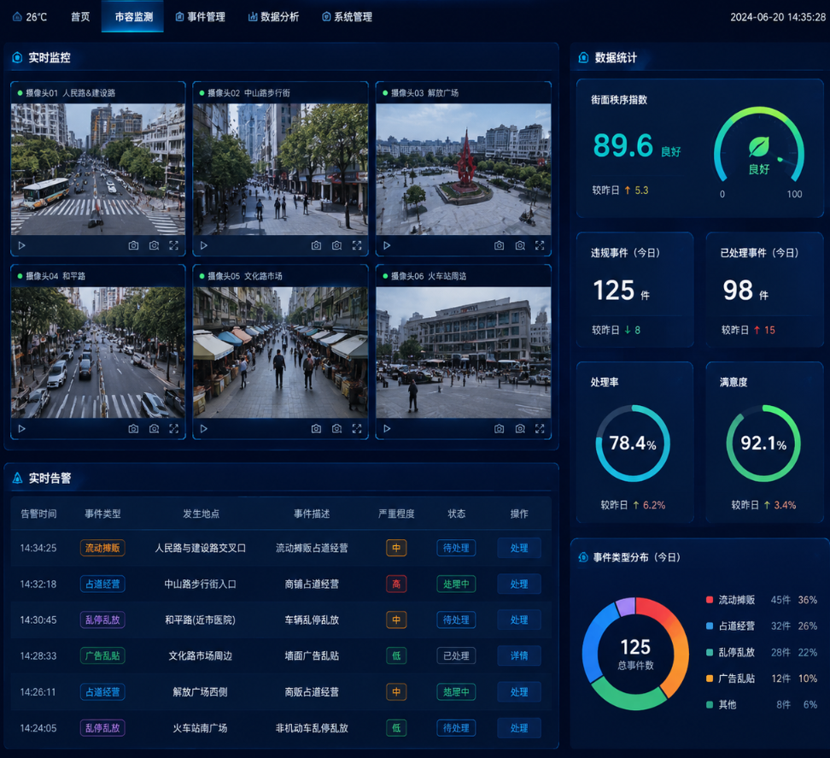Image resolution: width=830 pixels, height=758 pixels.
Task: Click the 数据统计 panel header icon
Action: pos(583,58)
